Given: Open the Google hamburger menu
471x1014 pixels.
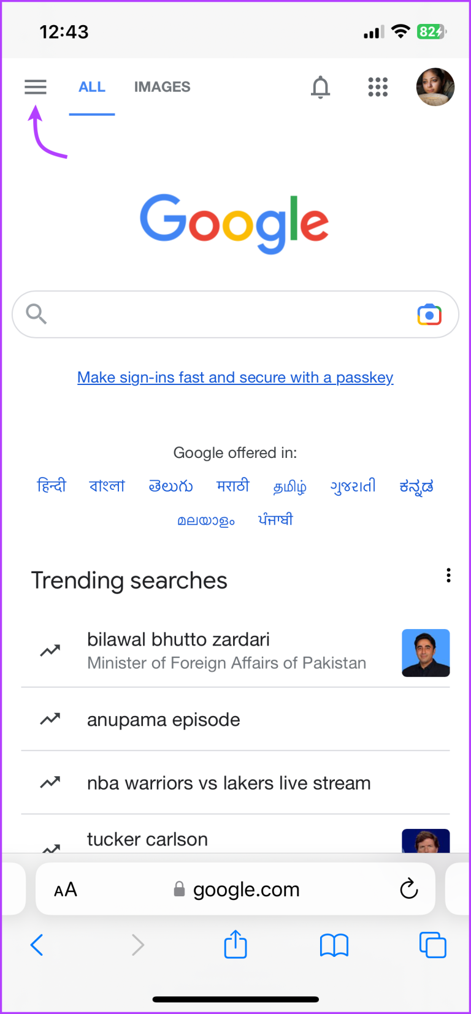Looking at the screenshot, I should point(35,87).
